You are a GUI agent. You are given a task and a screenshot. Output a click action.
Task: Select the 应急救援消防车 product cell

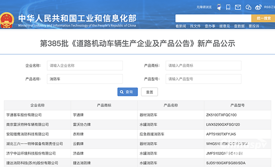coord(171,134)
